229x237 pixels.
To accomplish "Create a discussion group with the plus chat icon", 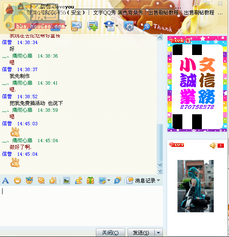I will [x=92, y=26].
